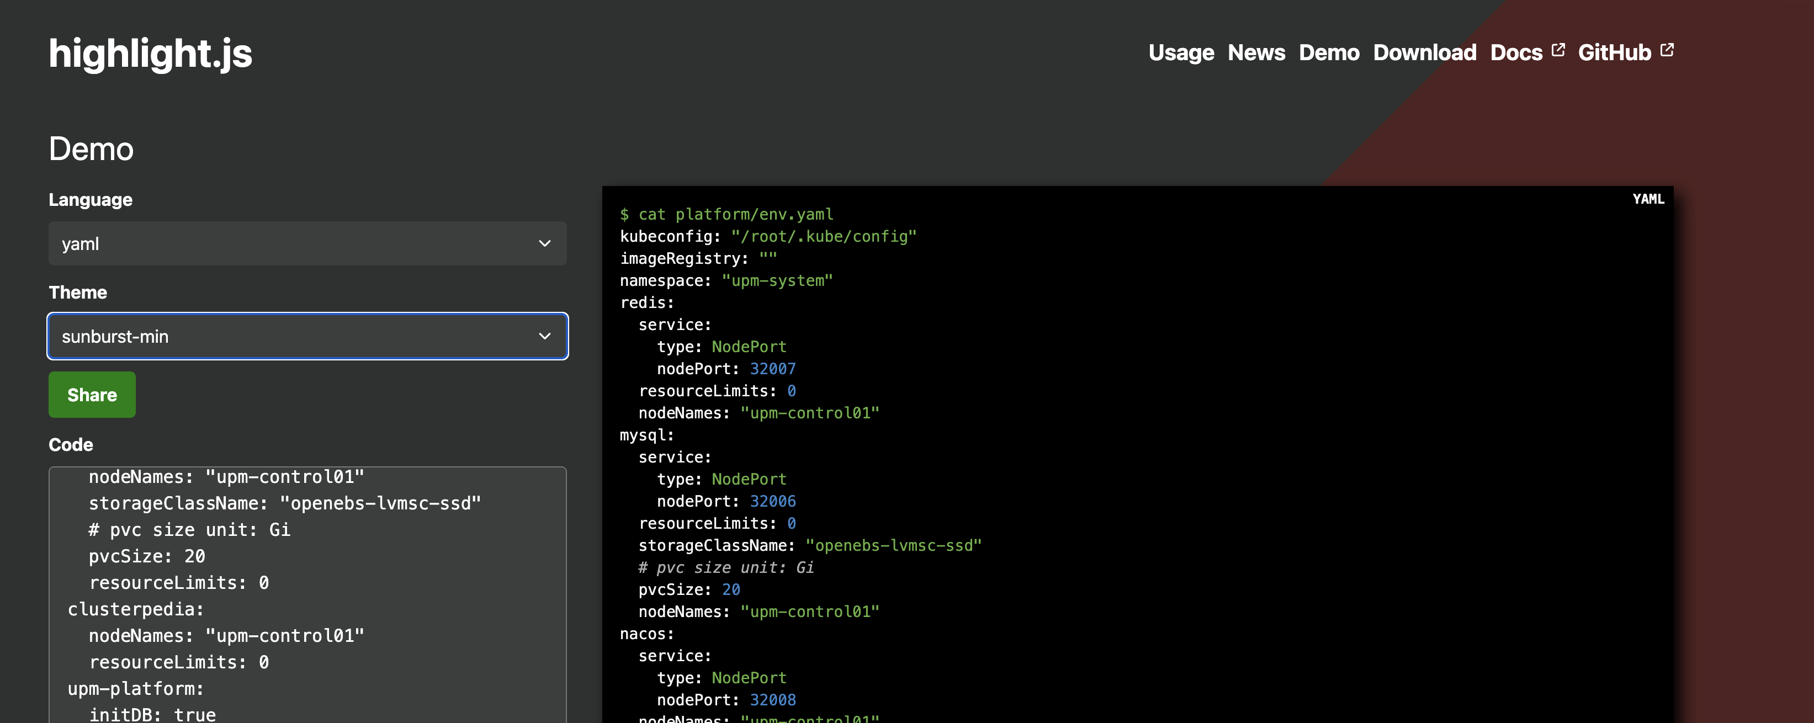The width and height of the screenshot is (1814, 723).
Task: Click the Language label
Action: point(90,200)
